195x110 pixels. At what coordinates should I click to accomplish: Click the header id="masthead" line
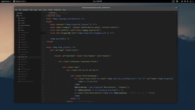(83, 56)
